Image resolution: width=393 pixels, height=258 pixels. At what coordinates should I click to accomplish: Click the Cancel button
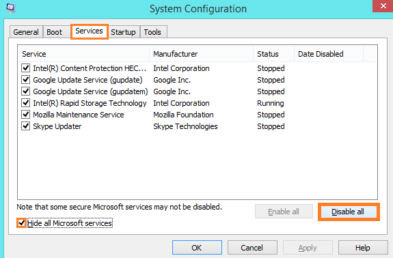(252, 248)
